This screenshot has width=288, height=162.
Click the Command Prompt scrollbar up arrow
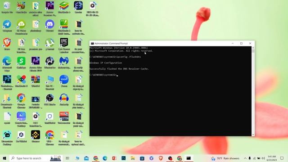[x=253, y=48]
